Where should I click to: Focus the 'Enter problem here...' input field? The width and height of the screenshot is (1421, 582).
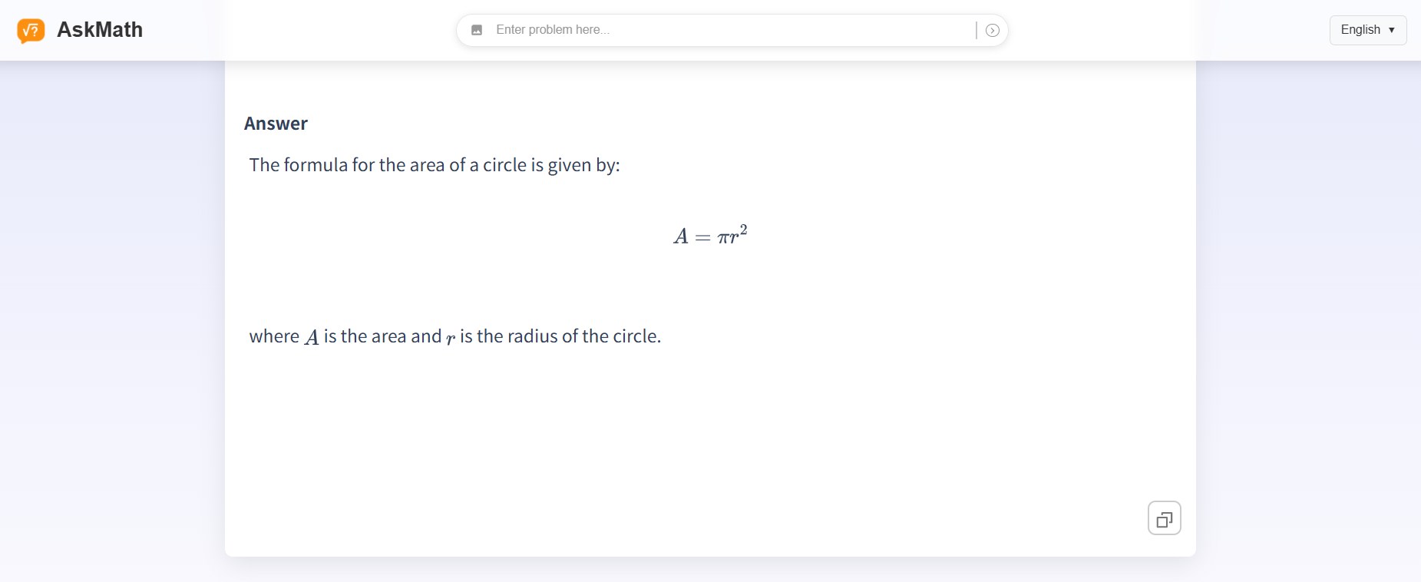click(x=732, y=30)
